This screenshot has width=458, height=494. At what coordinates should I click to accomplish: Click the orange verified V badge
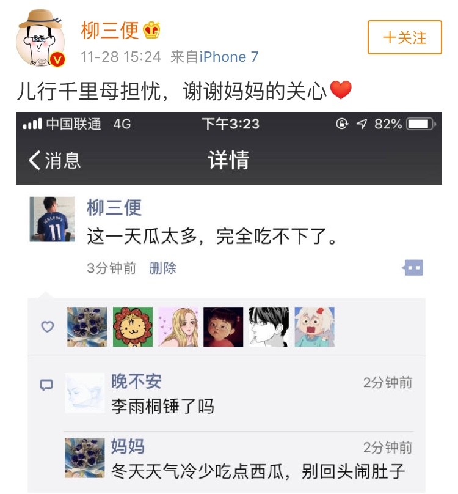[57, 59]
